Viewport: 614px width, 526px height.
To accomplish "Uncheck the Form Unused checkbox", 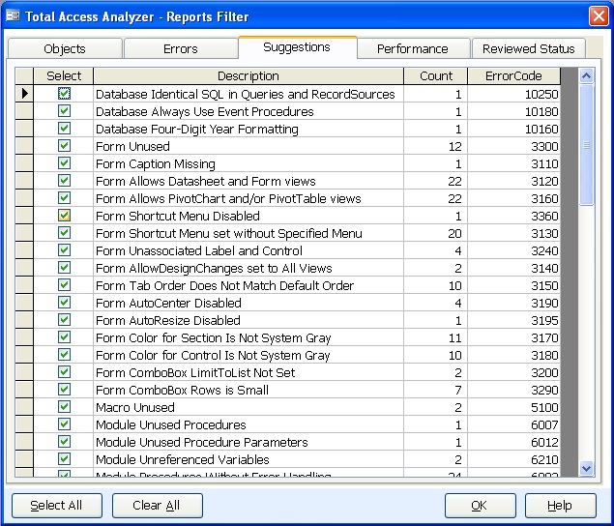I will pyautogui.click(x=64, y=146).
